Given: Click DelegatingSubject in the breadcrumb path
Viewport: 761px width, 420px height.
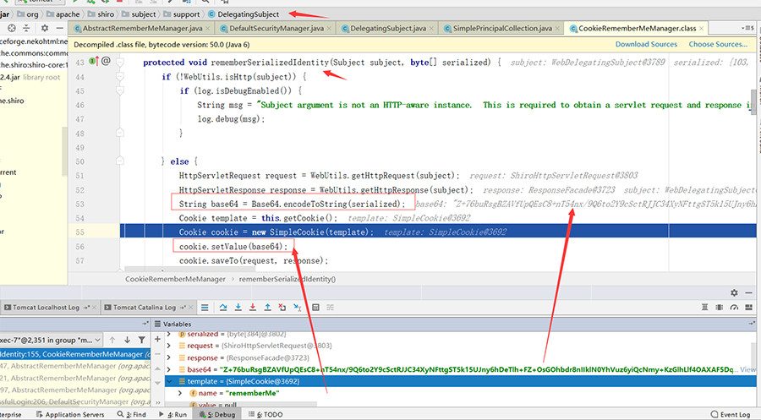Looking at the screenshot, I should click(x=250, y=14).
